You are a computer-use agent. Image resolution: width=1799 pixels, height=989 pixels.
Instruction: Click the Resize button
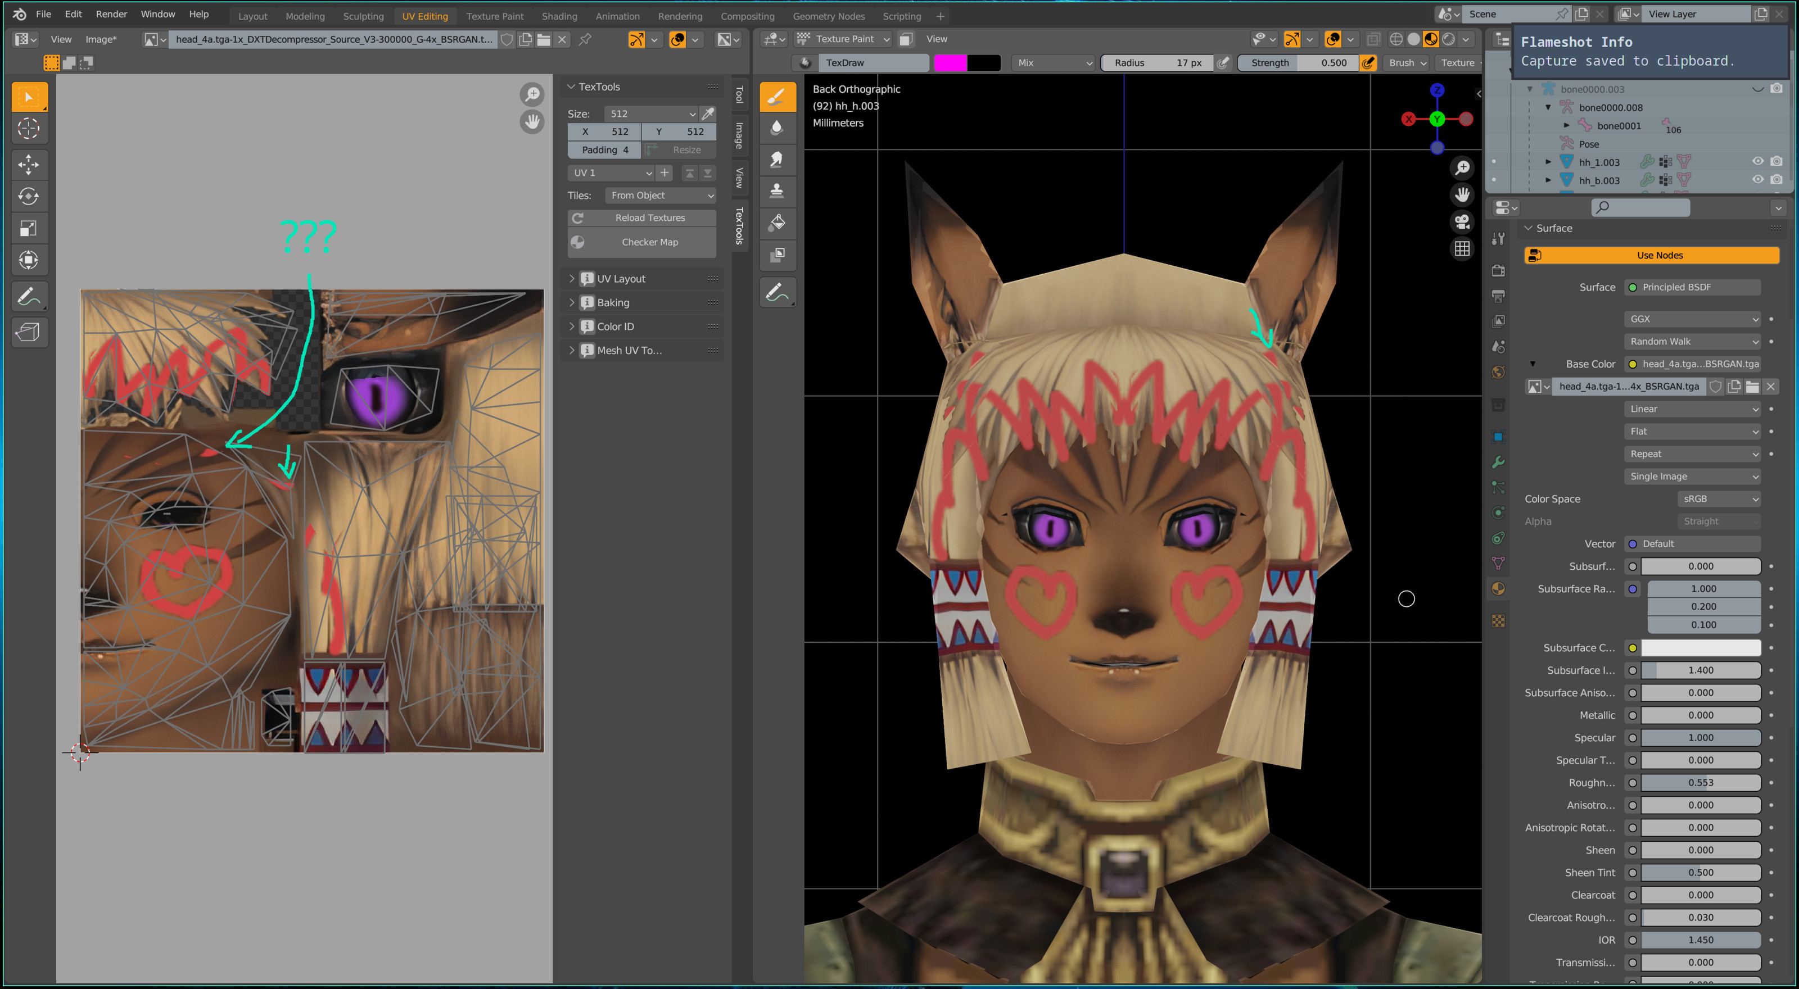pyautogui.click(x=679, y=149)
